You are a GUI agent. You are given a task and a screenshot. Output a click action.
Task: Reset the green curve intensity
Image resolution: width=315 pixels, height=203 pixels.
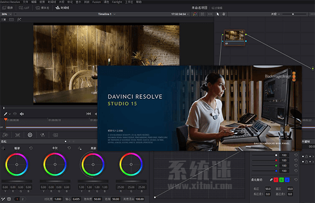point(296,166)
